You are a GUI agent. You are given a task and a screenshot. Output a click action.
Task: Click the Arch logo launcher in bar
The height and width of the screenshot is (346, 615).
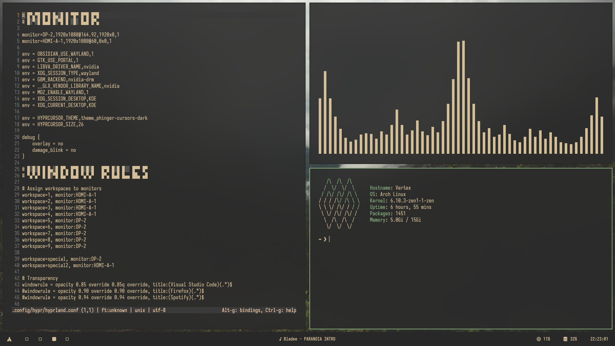tap(9, 339)
